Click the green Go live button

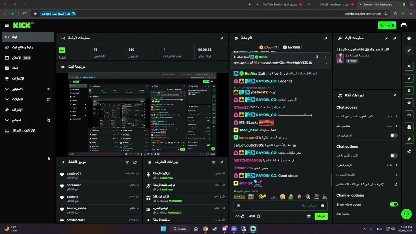pyautogui.click(x=387, y=25)
